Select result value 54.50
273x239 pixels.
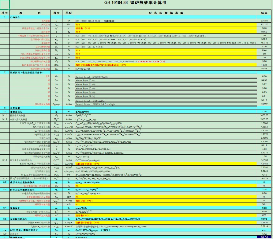(264, 80)
